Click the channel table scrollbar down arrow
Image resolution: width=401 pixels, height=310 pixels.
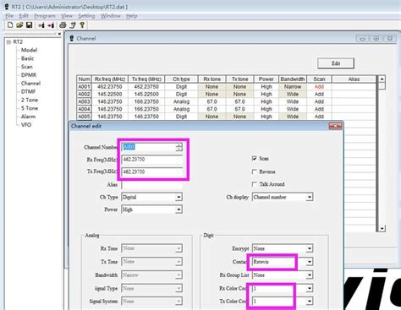(x=382, y=228)
